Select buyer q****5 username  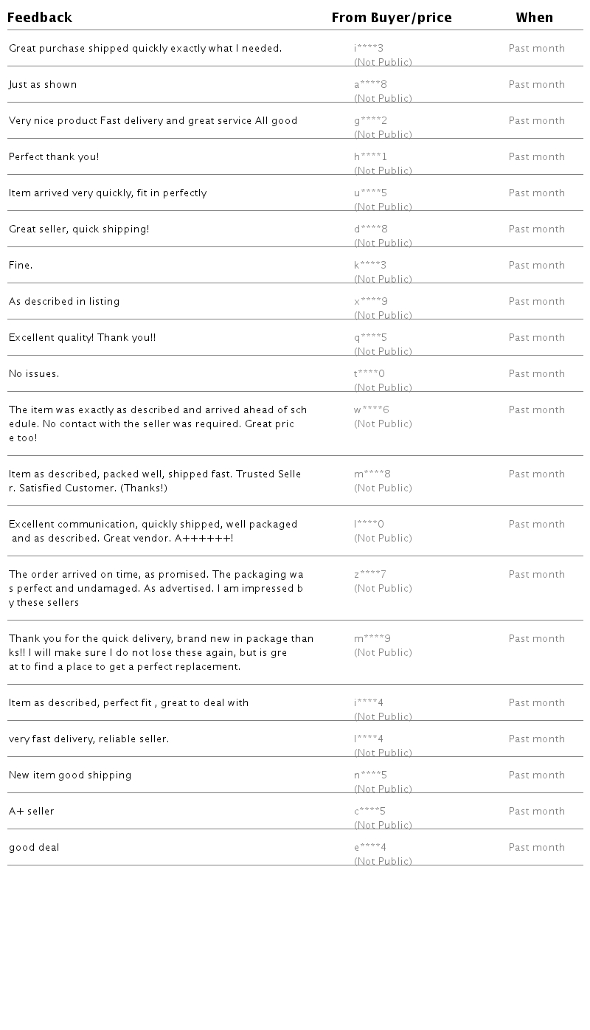tap(370, 338)
